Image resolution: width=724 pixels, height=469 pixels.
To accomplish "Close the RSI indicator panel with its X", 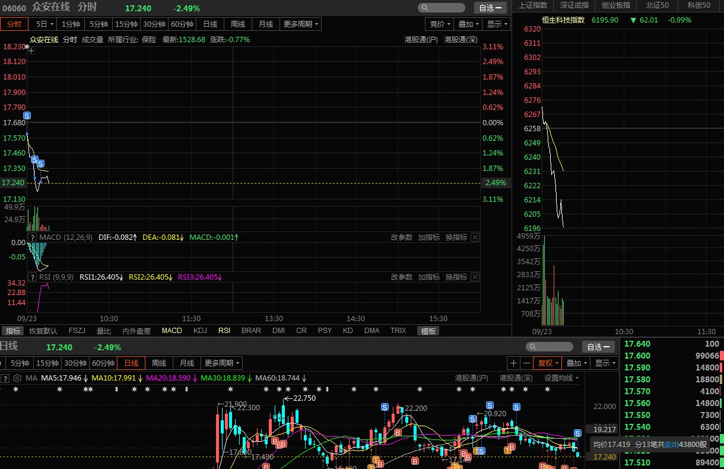I will click(x=475, y=277).
